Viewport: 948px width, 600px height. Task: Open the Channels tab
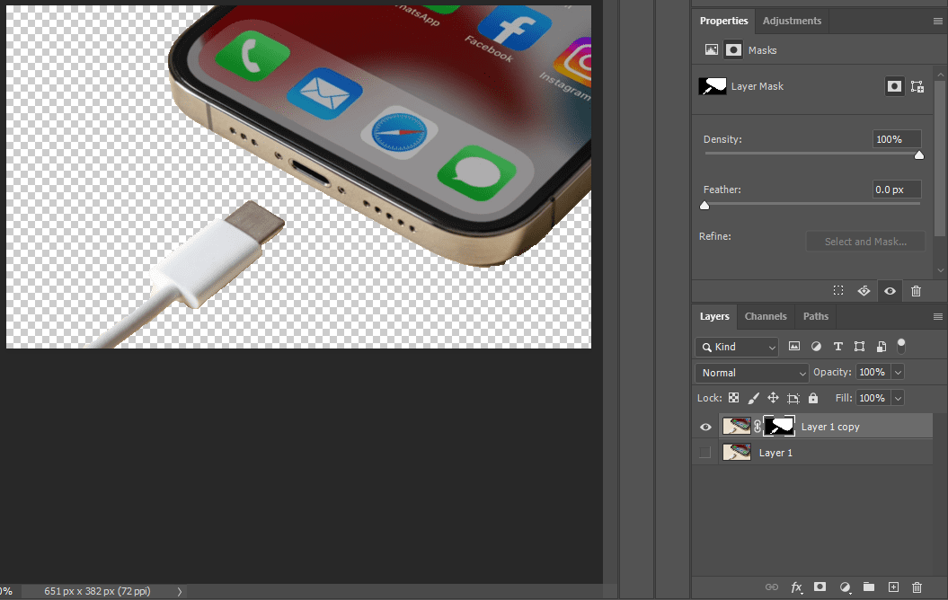766,316
